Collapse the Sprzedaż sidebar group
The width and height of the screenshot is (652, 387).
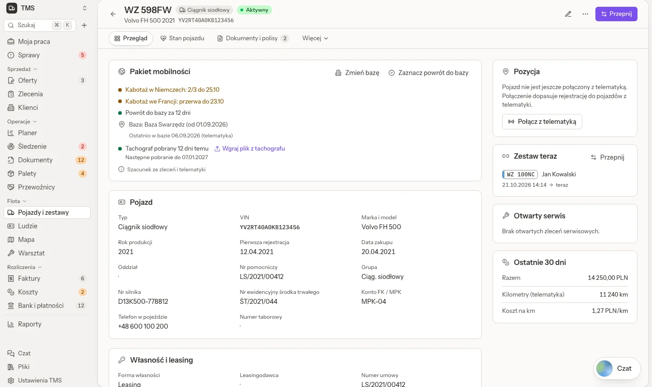click(x=22, y=69)
